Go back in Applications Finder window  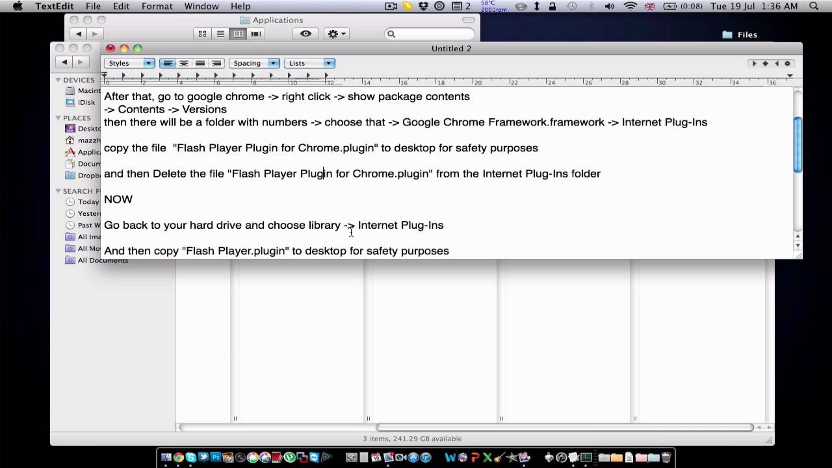[x=79, y=34]
